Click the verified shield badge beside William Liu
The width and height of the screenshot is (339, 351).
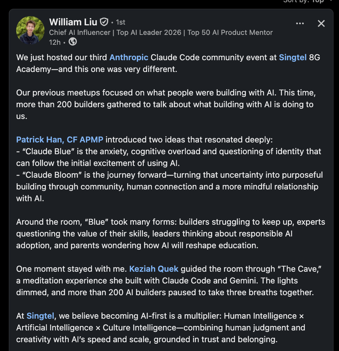(104, 22)
